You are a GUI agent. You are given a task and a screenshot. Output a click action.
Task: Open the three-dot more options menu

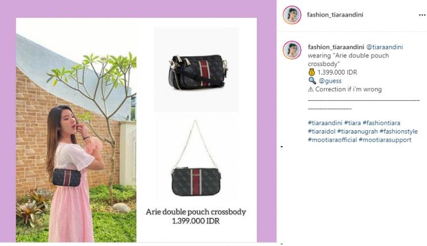click(x=422, y=15)
